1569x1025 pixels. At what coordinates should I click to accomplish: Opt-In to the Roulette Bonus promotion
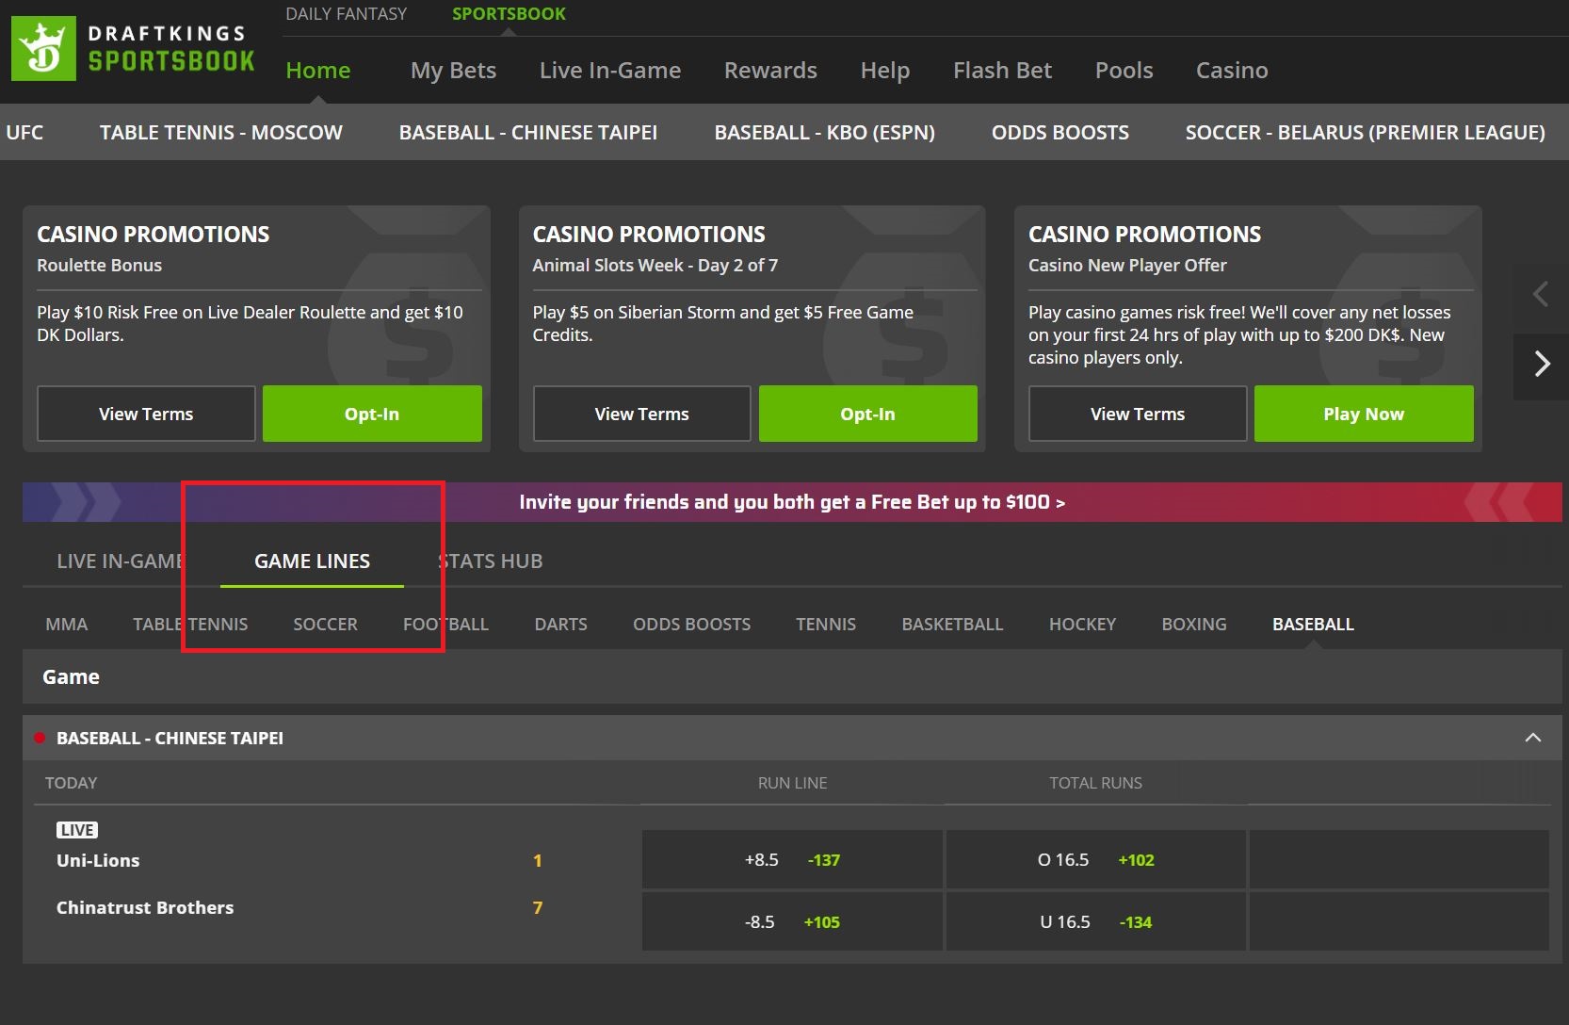(372, 414)
